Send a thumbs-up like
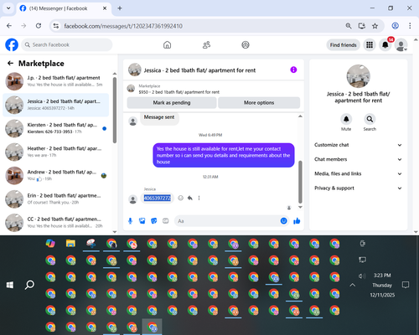 297,221
